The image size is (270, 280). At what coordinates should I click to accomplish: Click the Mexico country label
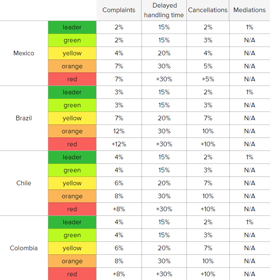(x=24, y=53)
